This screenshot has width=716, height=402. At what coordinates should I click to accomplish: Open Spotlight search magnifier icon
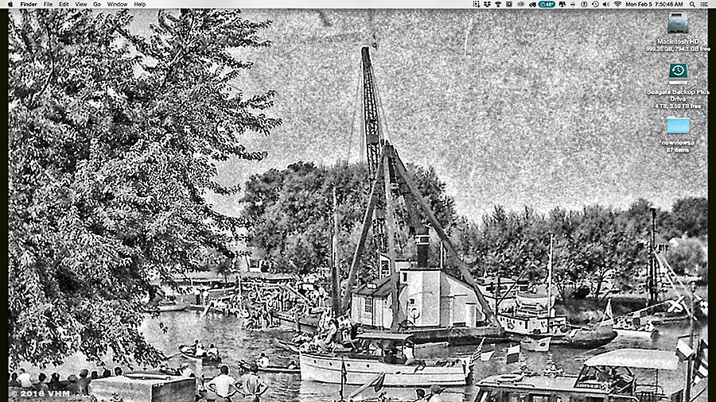click(692, 4)
